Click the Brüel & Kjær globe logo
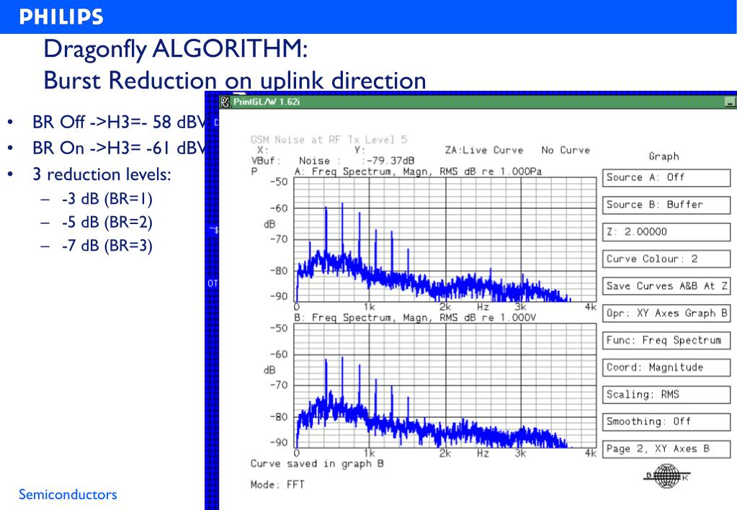Image resolution: width=737 pixels, height=510 pixels. coord(666,475)
